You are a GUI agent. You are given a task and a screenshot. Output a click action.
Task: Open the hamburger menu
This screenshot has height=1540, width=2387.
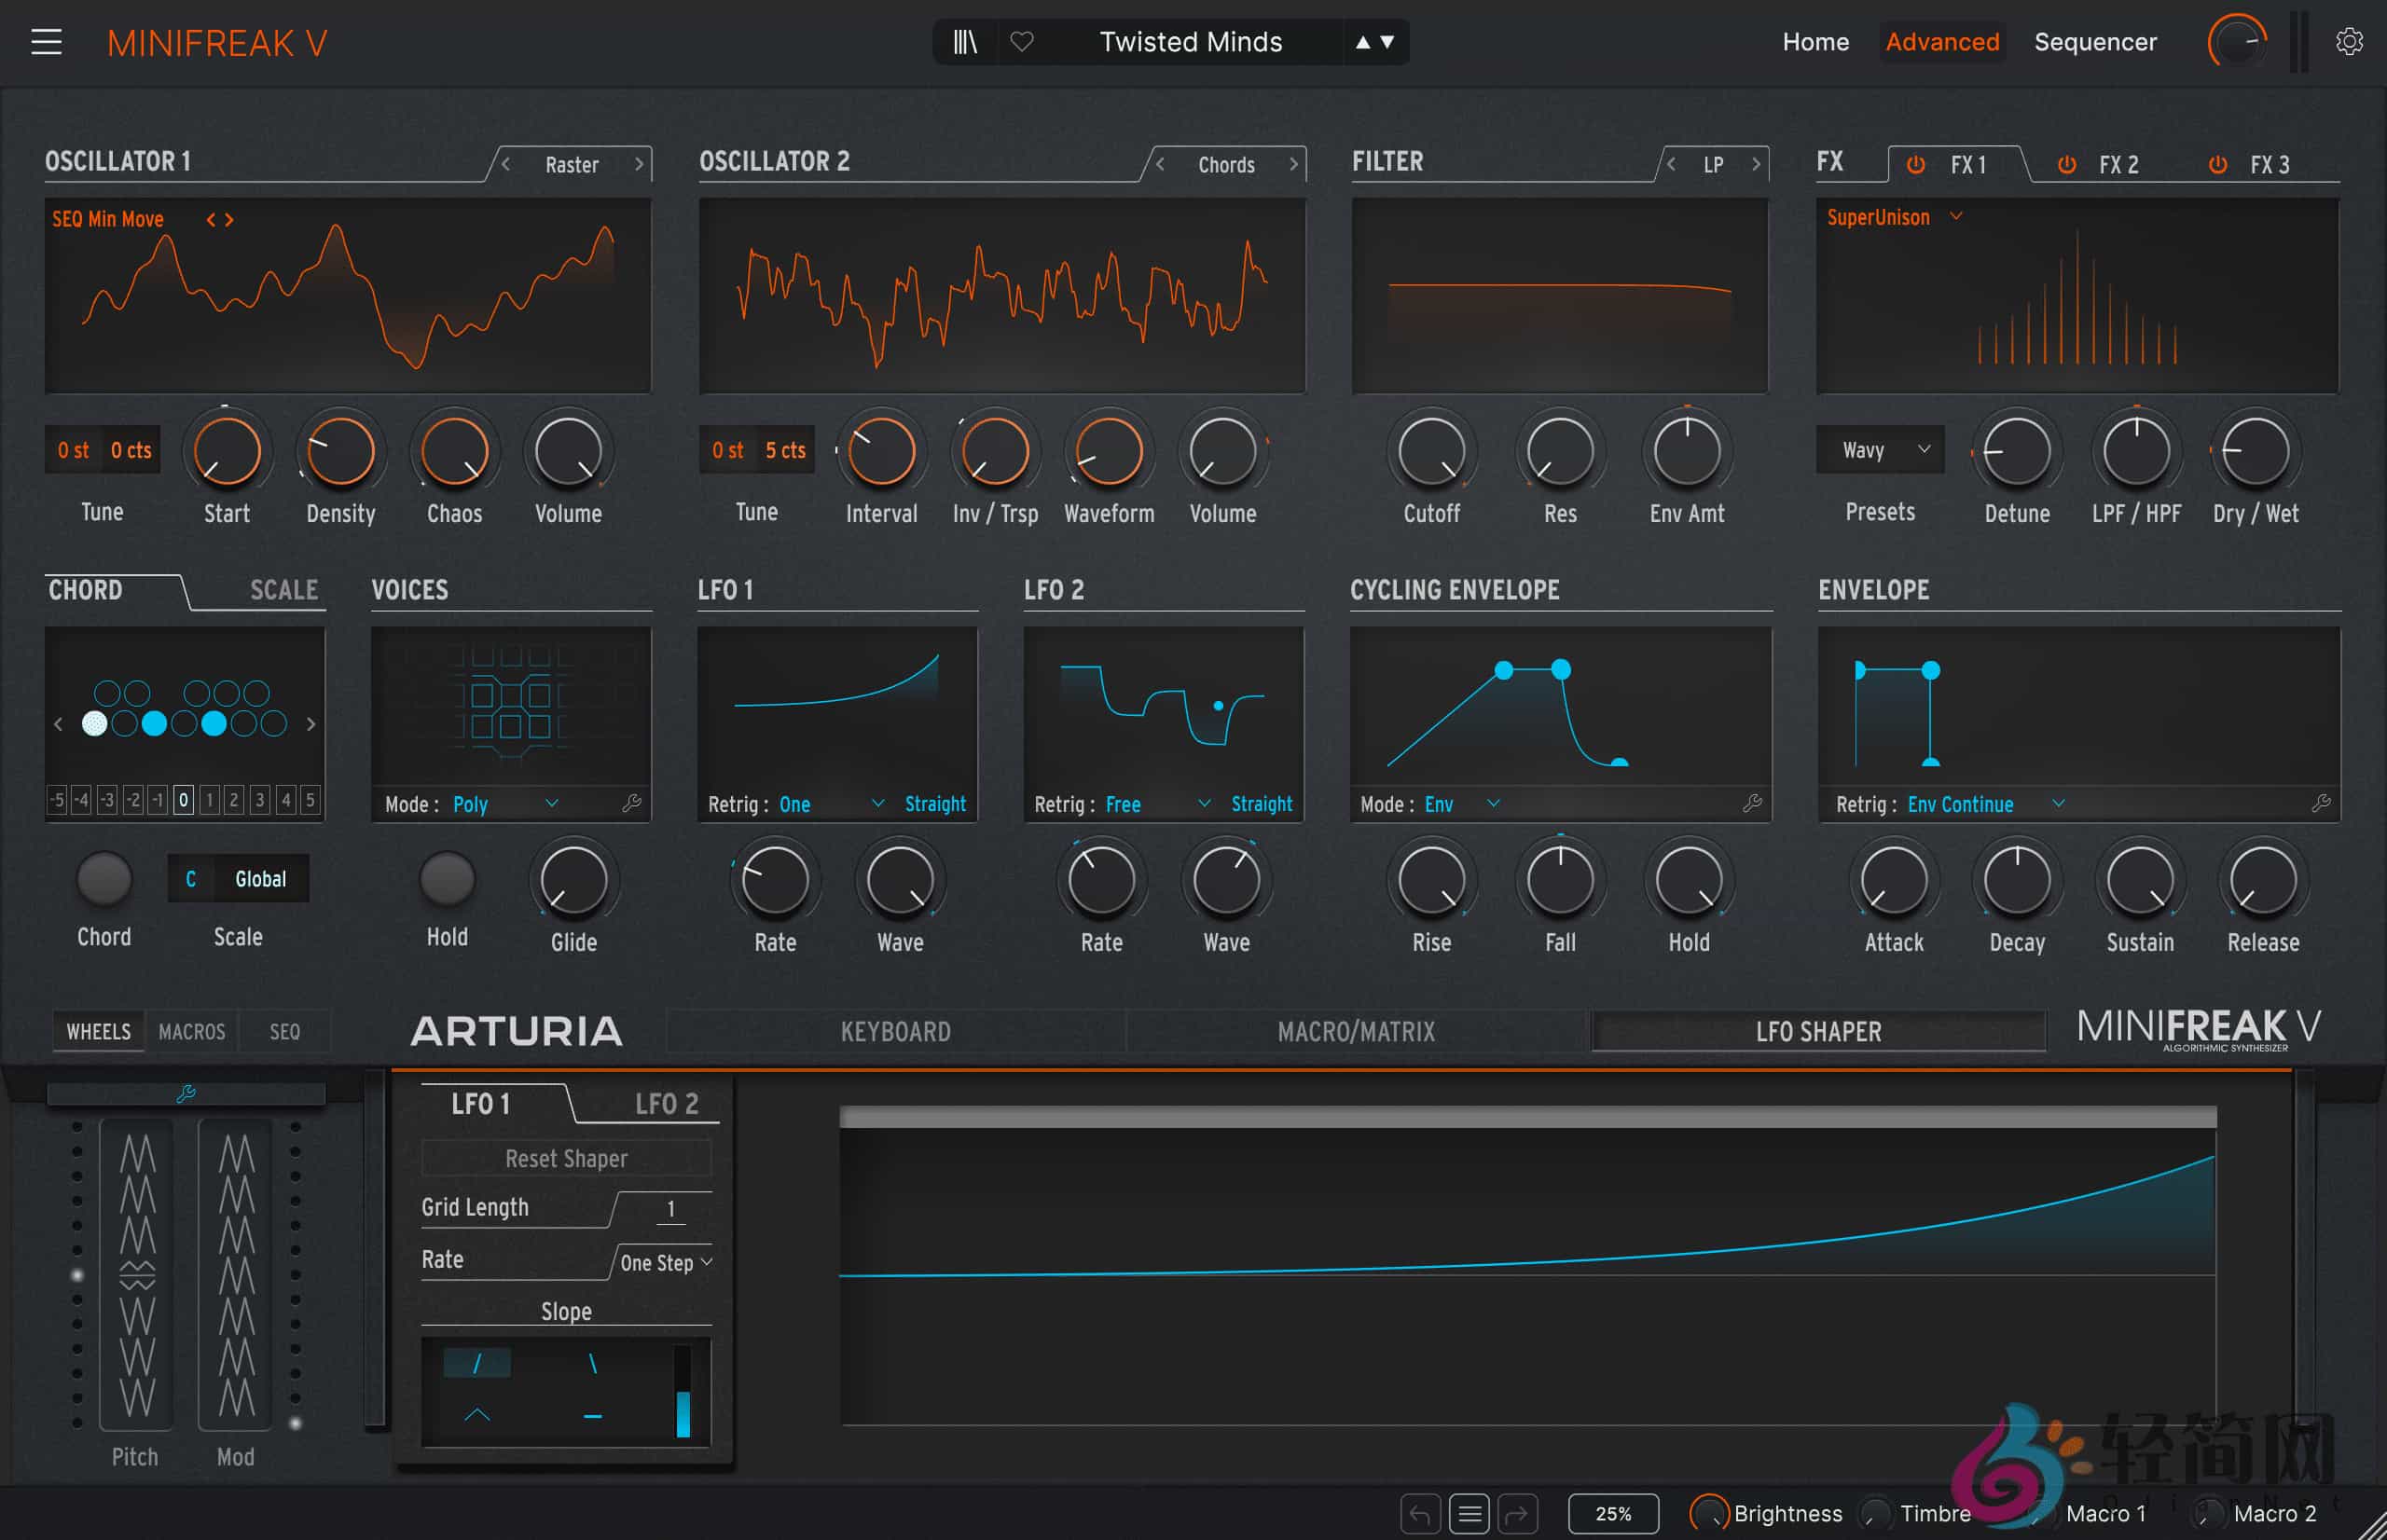click(x=47, y=42)
